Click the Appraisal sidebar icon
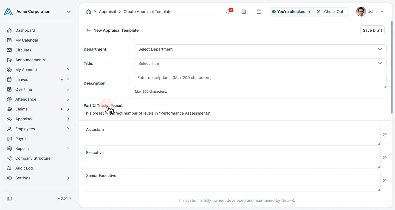The width and height of the screenshot is (395, 210). [9, 119]
